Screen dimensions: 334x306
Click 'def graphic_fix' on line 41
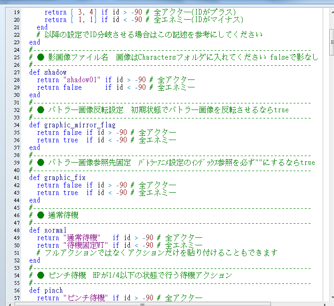[57, 178]
